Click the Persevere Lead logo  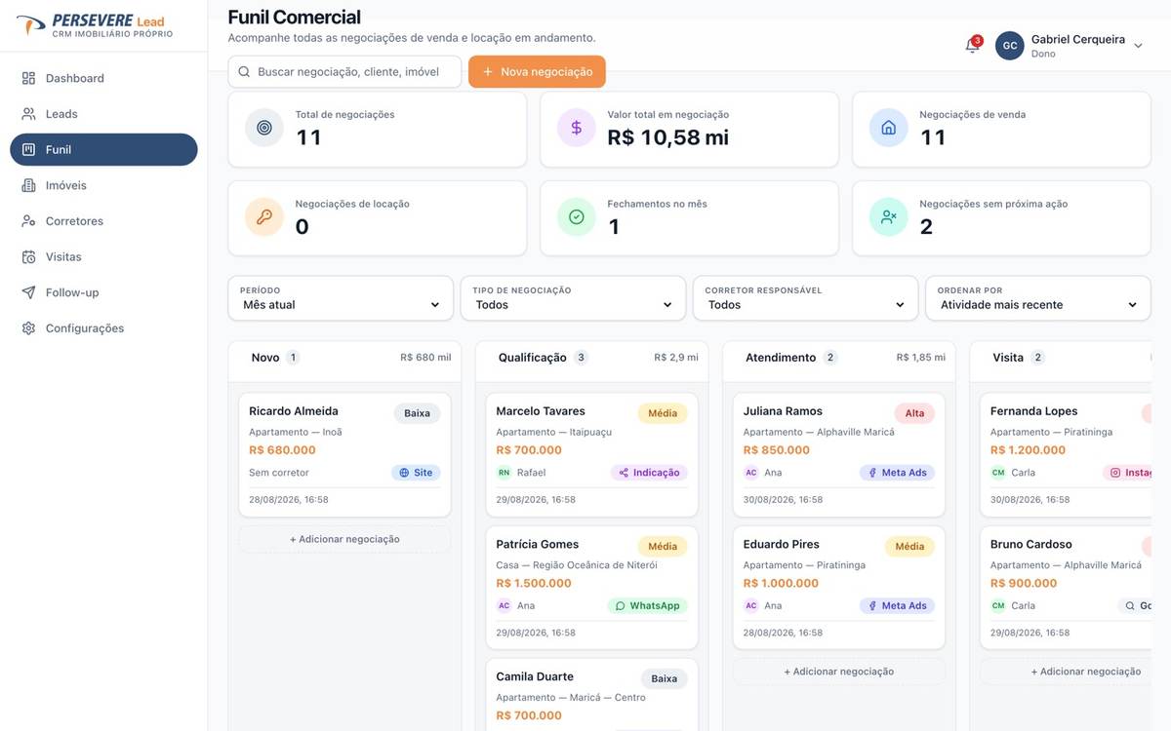pos(95,25)
